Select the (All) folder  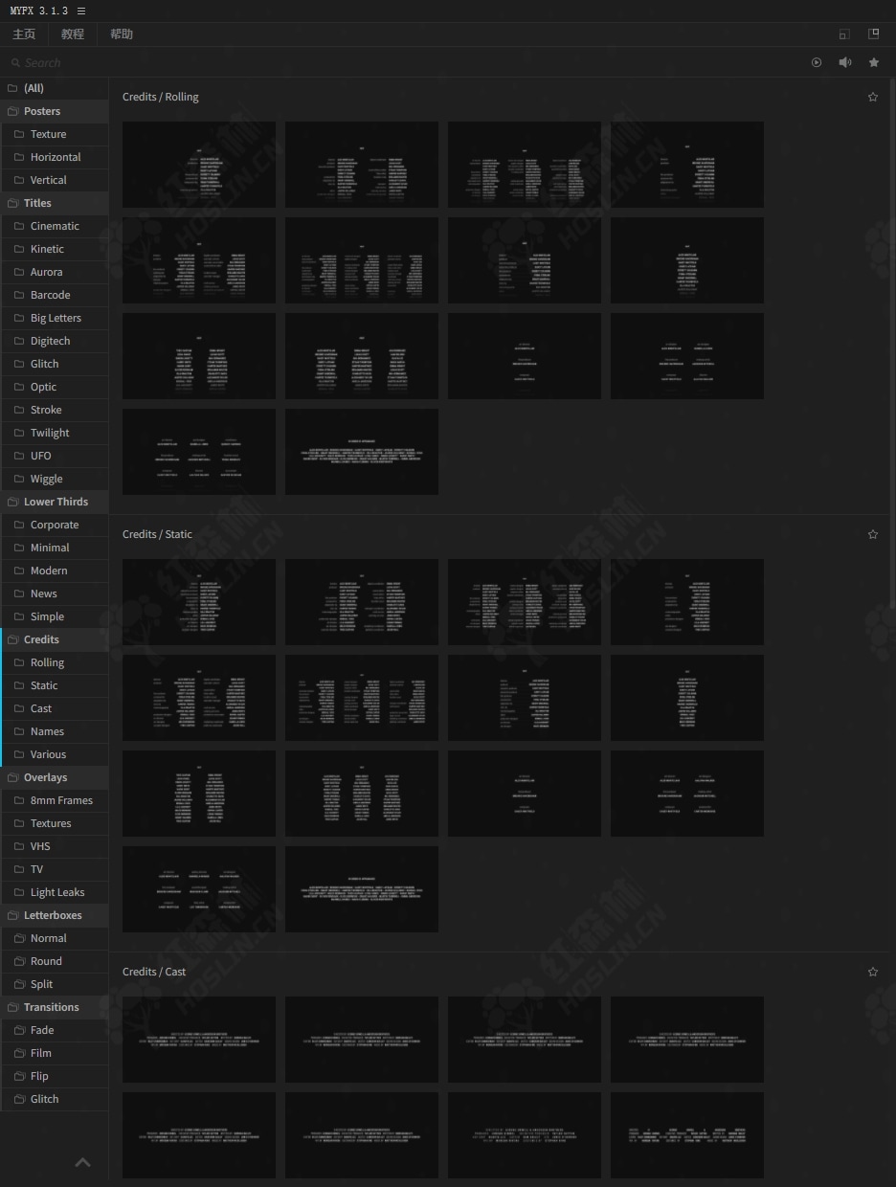(55, 88)
